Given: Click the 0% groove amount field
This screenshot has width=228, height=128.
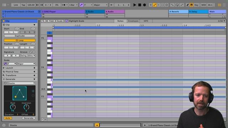Looking at the screenshot, I should click(x=57, y=5).
